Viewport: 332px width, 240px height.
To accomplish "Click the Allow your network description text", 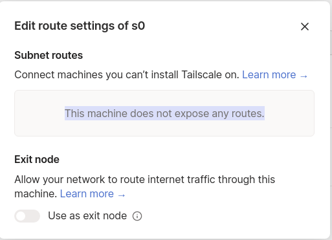I will pyautogui.click(x=144, y=186).
